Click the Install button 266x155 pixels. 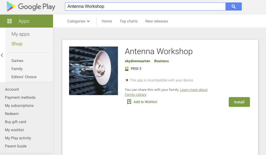[239, 102]
